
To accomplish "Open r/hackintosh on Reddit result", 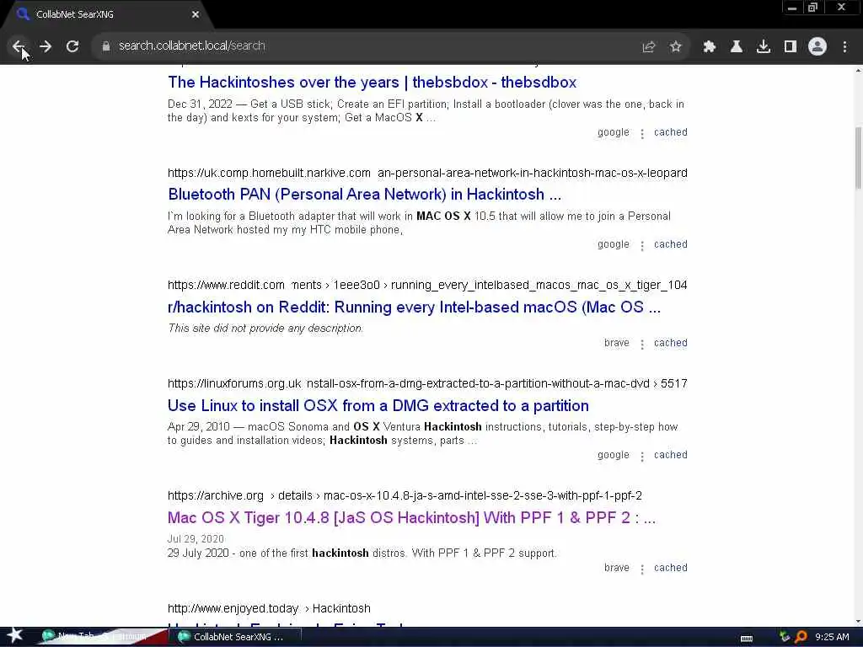I will tap(414, 307).
